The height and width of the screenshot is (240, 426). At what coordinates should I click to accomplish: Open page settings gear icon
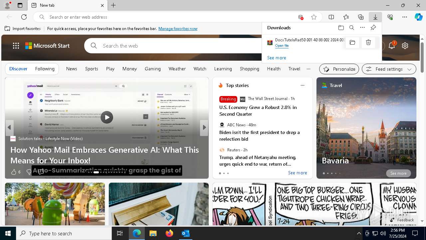(405, 46)
